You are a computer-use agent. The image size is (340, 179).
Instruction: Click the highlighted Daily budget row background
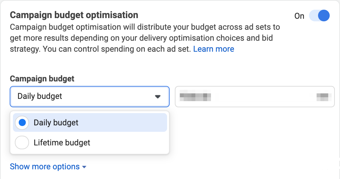tap(129, 123)
